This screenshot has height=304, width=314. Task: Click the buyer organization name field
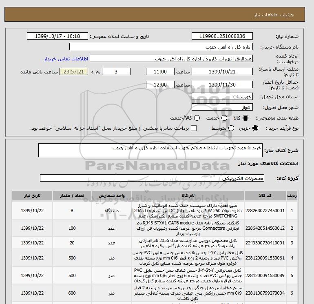(161, 47)
